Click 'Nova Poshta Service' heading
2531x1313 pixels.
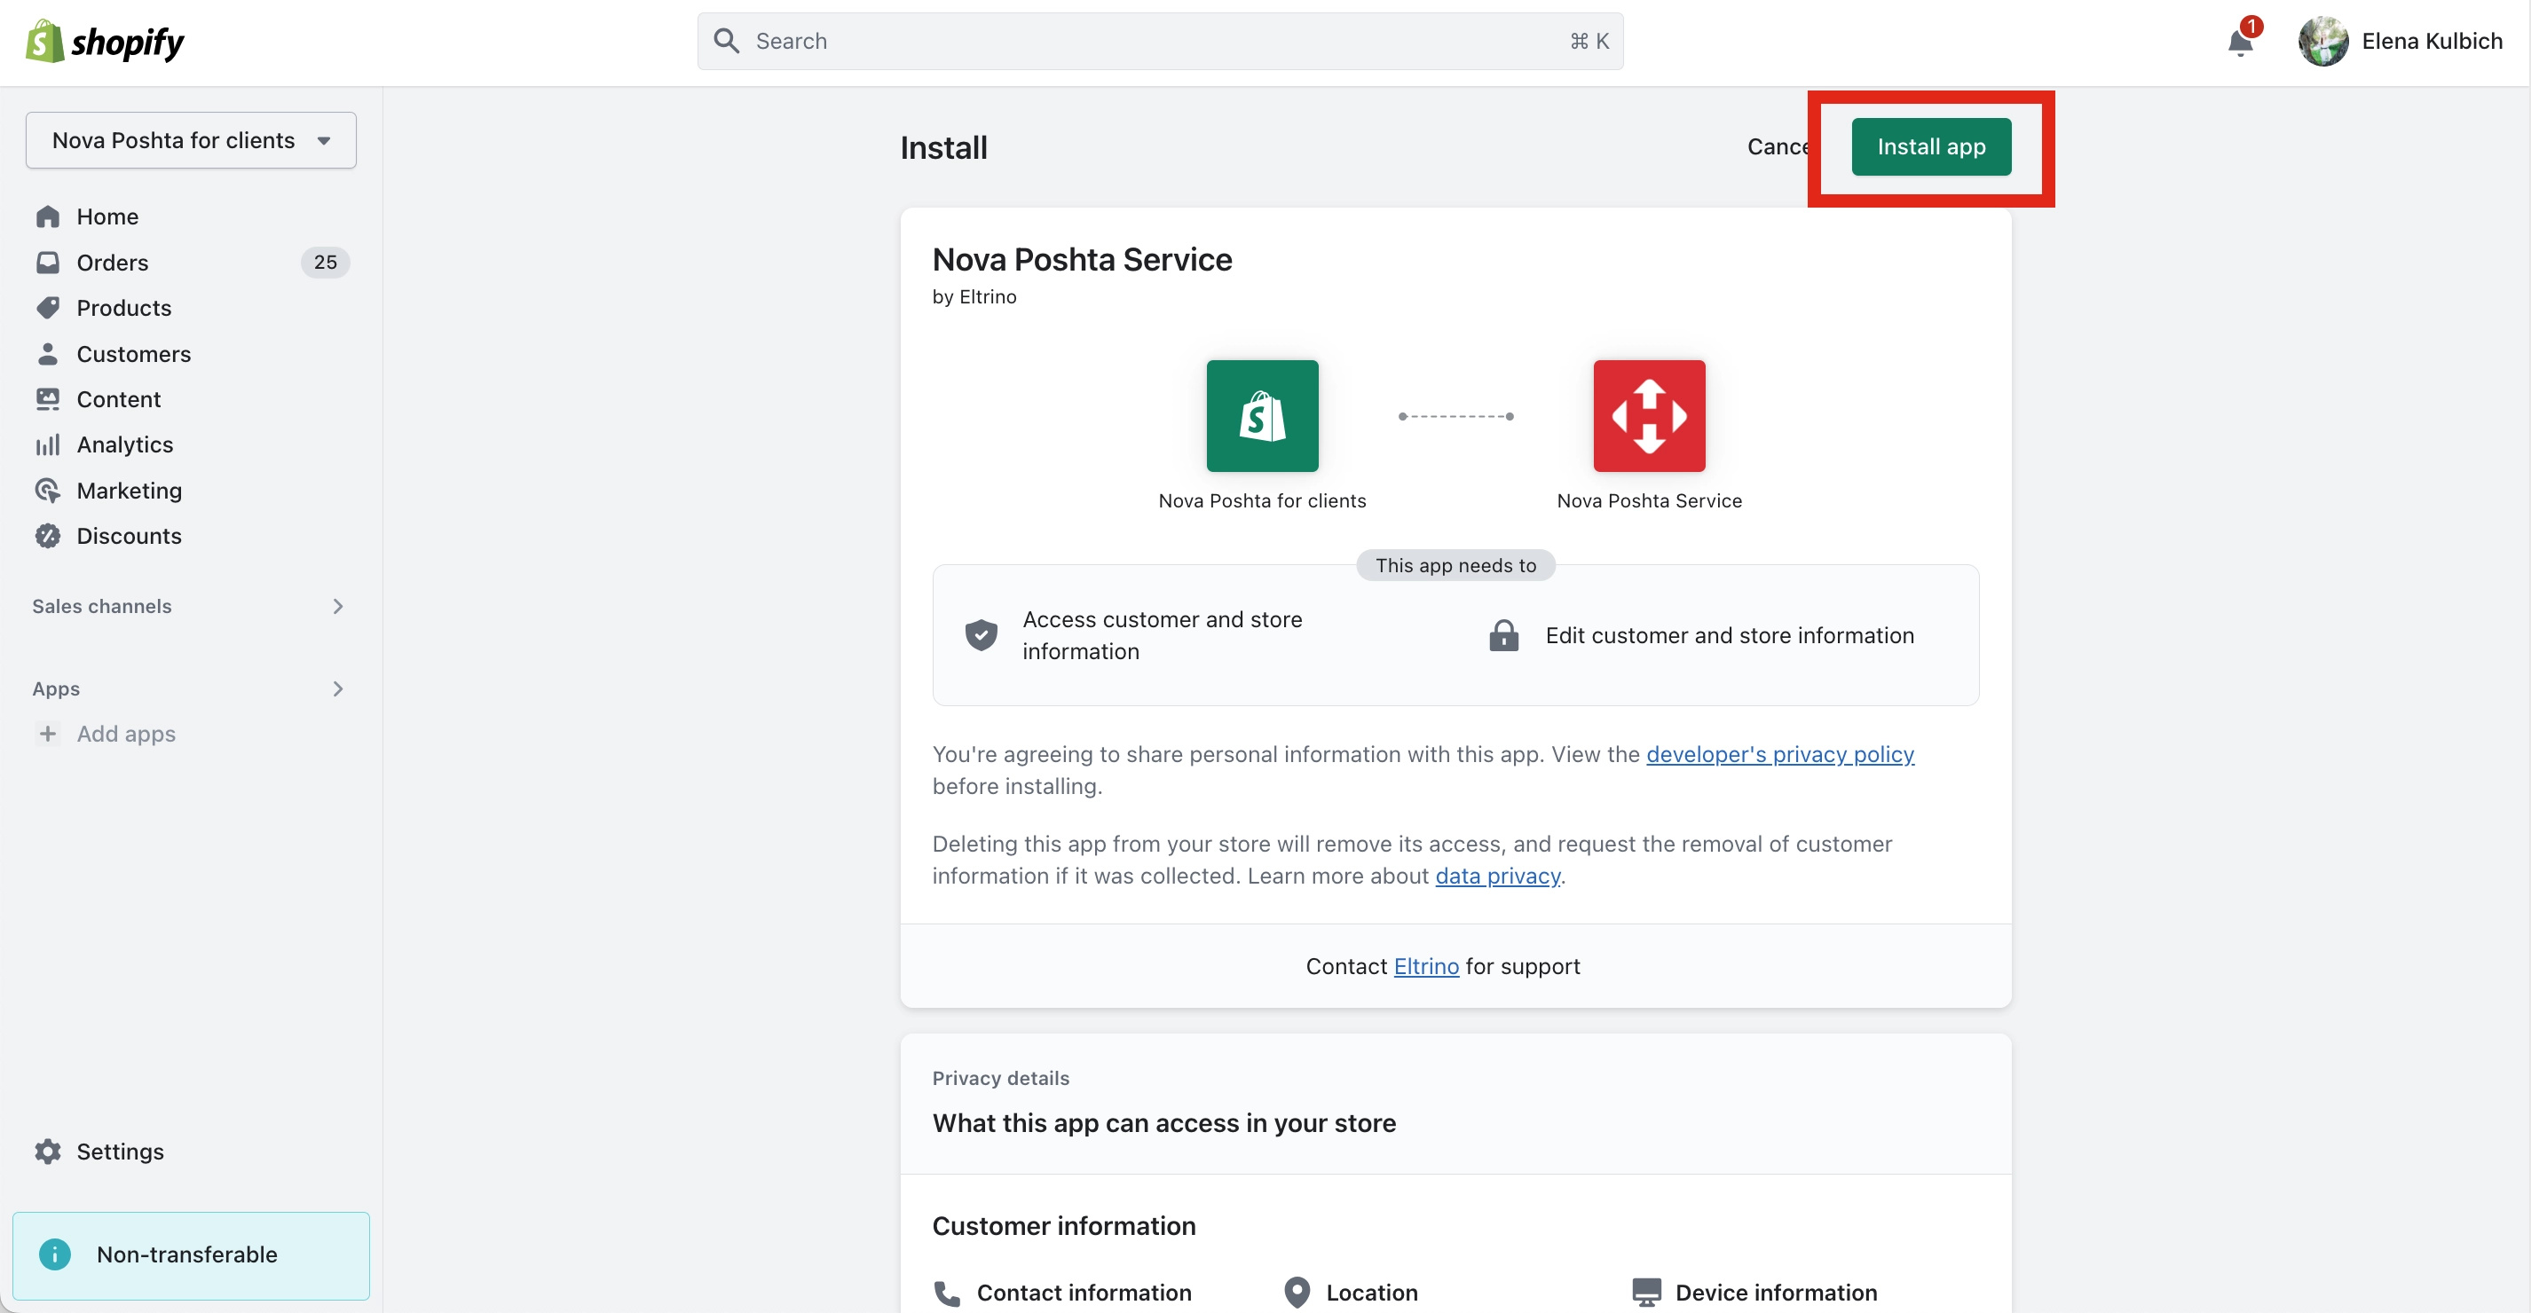(1082, 259)
